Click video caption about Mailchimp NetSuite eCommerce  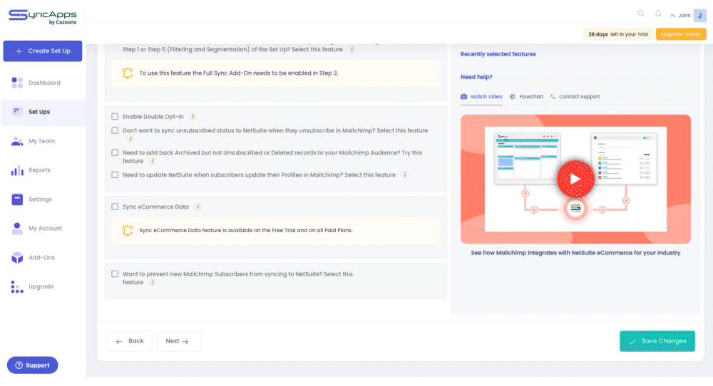click(x=575, y=253)
